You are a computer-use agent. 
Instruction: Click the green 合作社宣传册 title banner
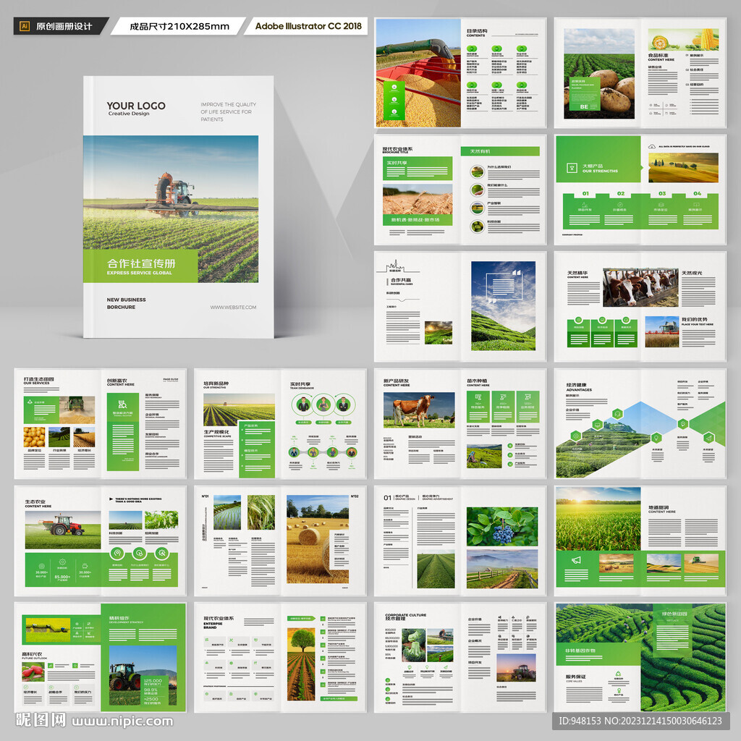tap(140, 266)
